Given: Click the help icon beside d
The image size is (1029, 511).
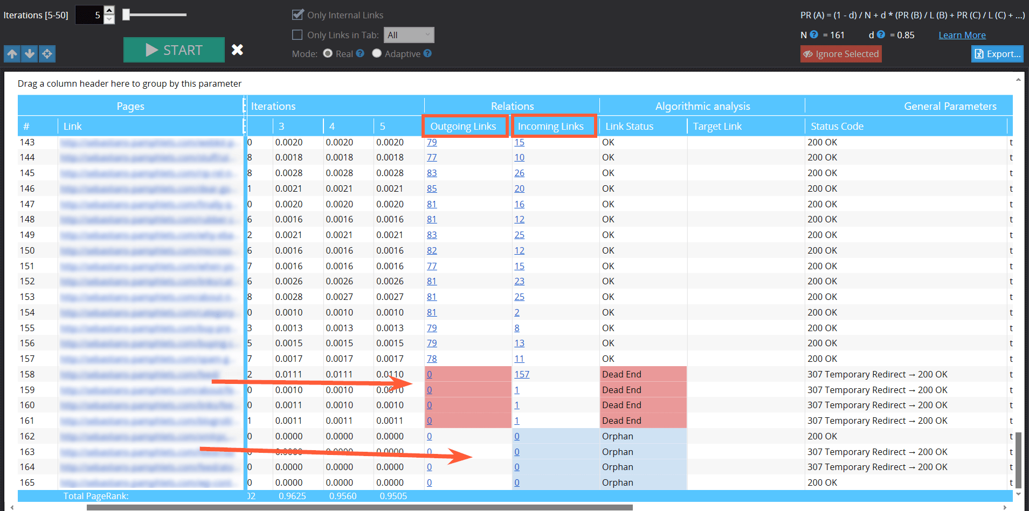Looking at the screenshot, I should pyautogui.click(x=881, y=34).
